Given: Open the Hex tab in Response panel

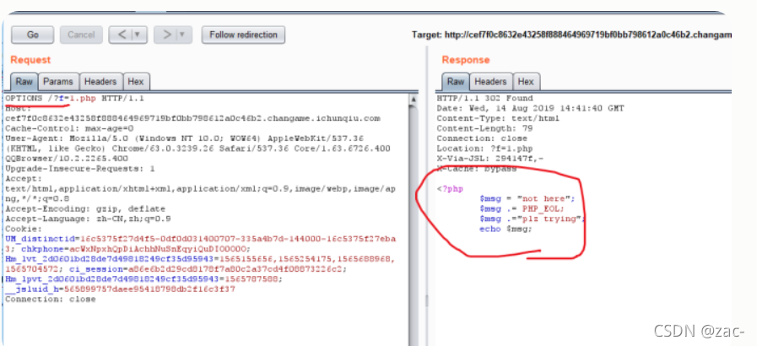Looking at the screenshot, I should coord(526,82).
